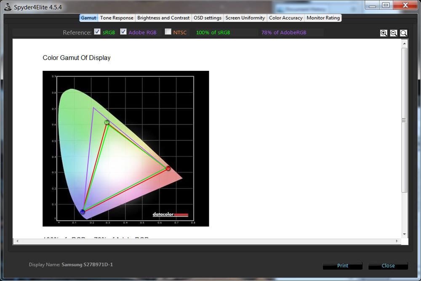Close the window with the red X
The image size is (421, 281).
click(x=405, y=5)
